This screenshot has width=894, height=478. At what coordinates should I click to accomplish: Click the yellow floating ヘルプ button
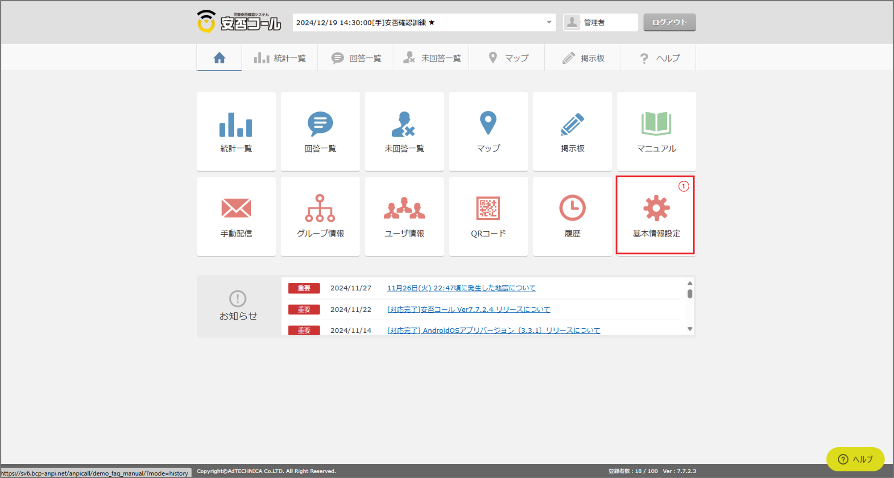point(855,459)
